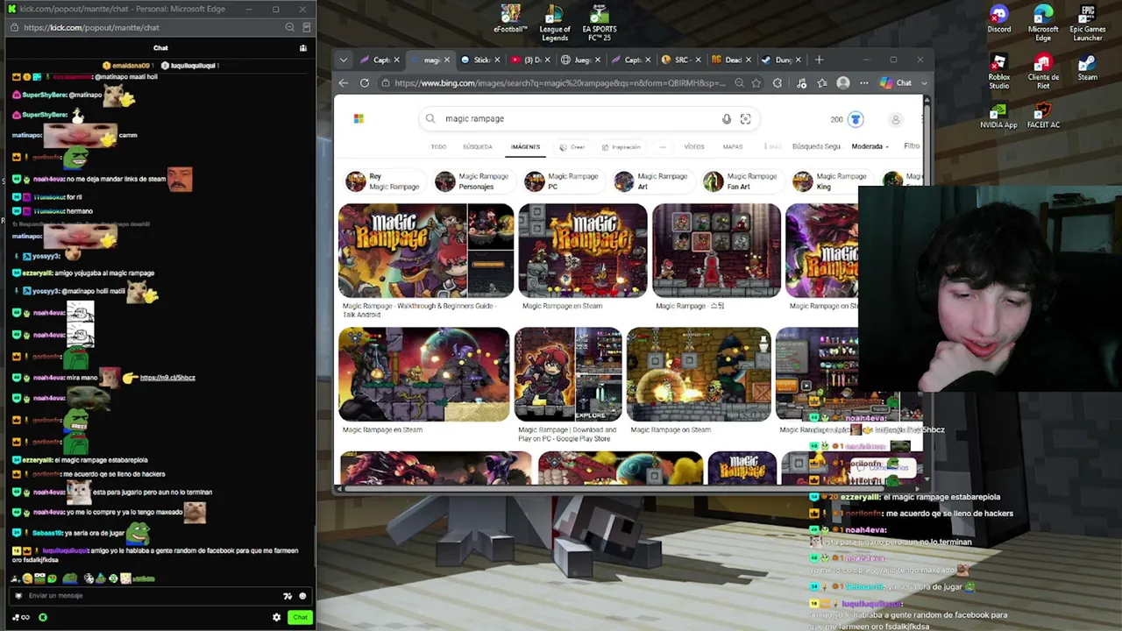Click the Microsoft logo on Bing
This screenshot has height=631, width=1122.
click(359, 119)
